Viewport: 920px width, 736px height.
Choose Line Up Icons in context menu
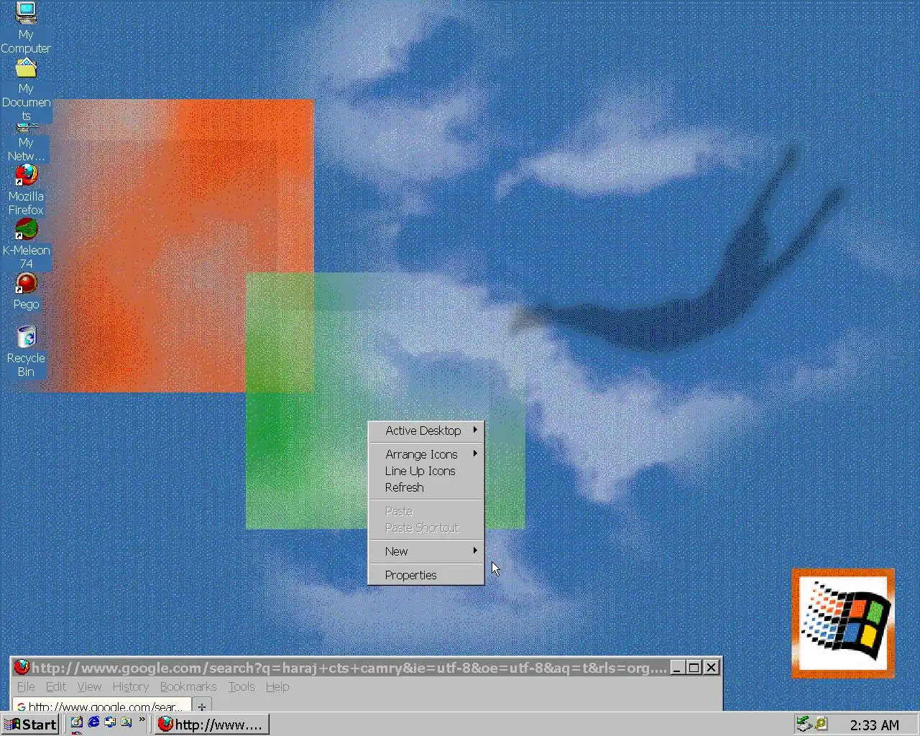coord(426,471)
